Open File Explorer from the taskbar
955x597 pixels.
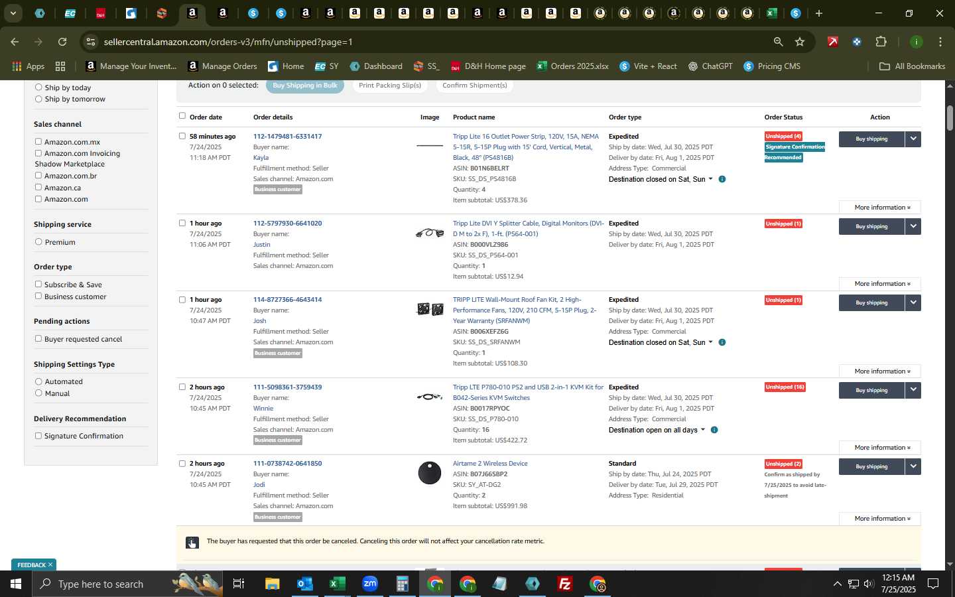pyautogui.click(x=272, y=584)
